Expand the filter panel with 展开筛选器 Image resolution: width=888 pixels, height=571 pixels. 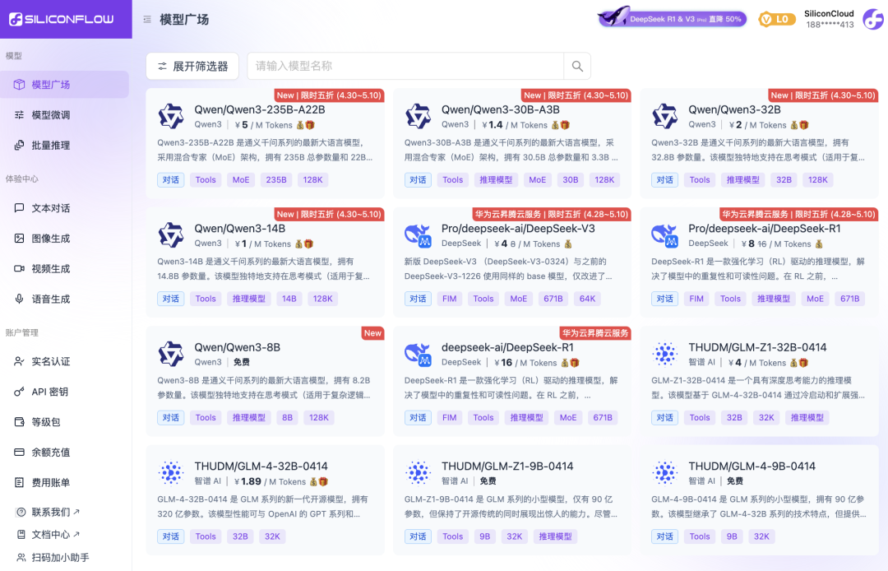pos(192,67)
